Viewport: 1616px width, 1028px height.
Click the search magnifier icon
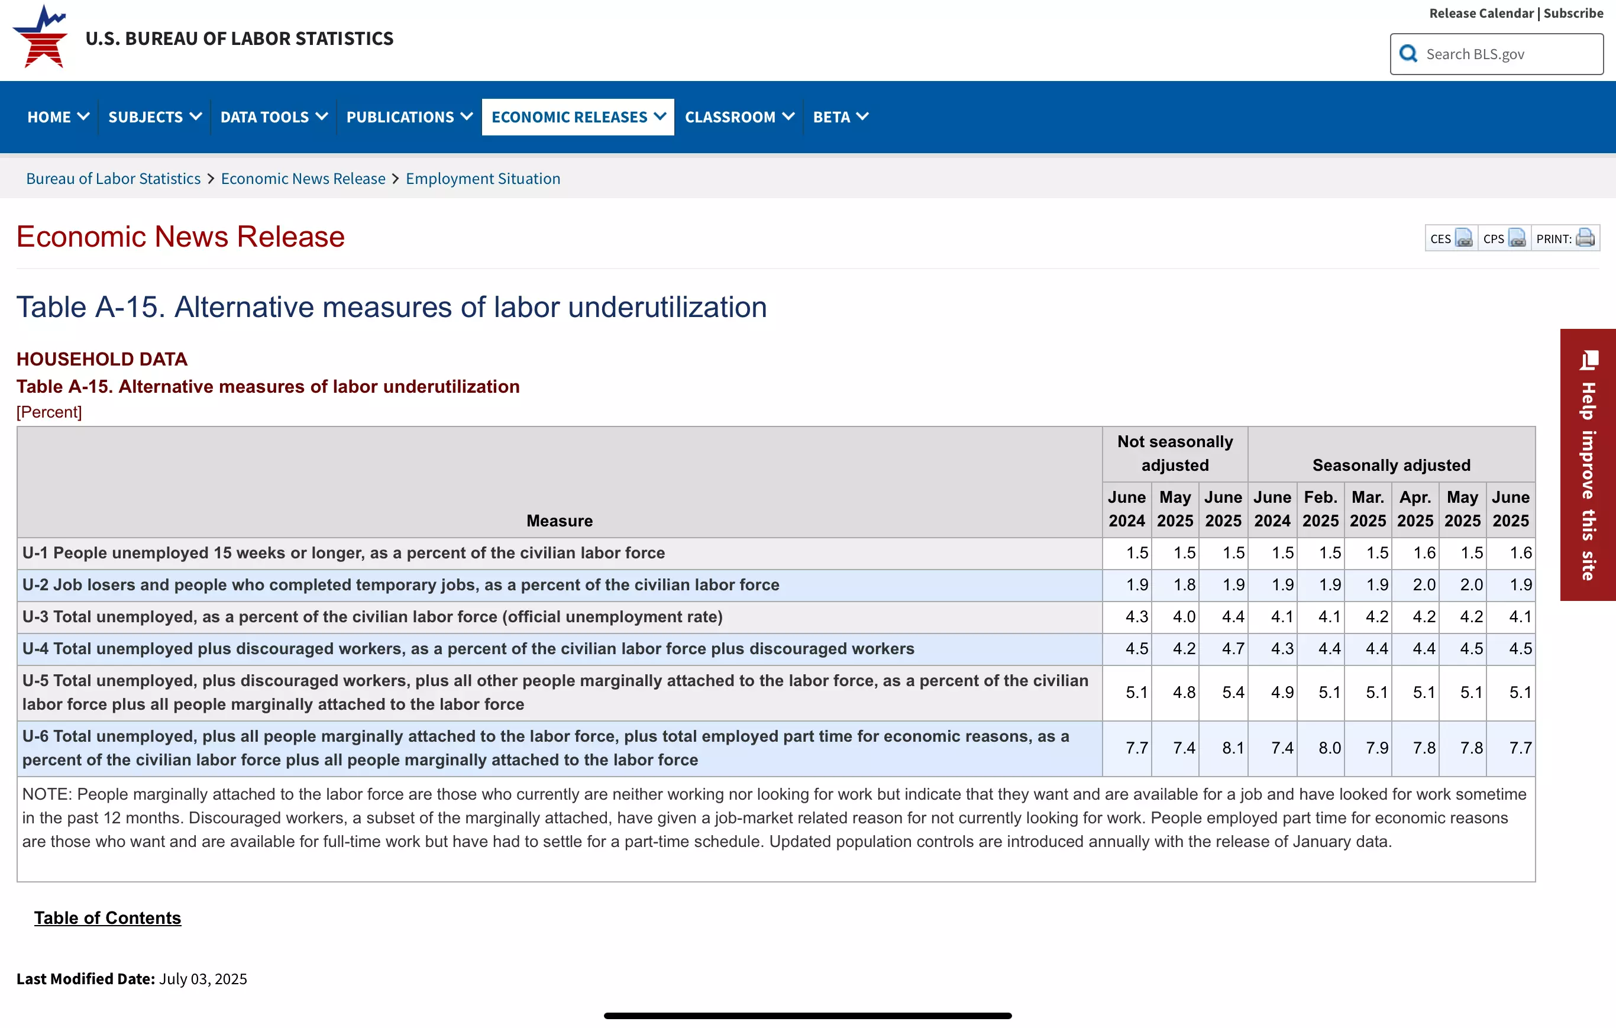pos(1408,54)
